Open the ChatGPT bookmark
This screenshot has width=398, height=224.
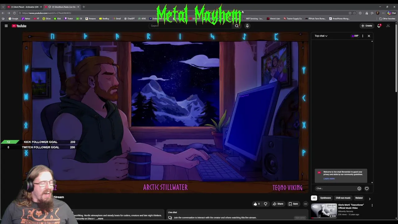tap(129, 19)
